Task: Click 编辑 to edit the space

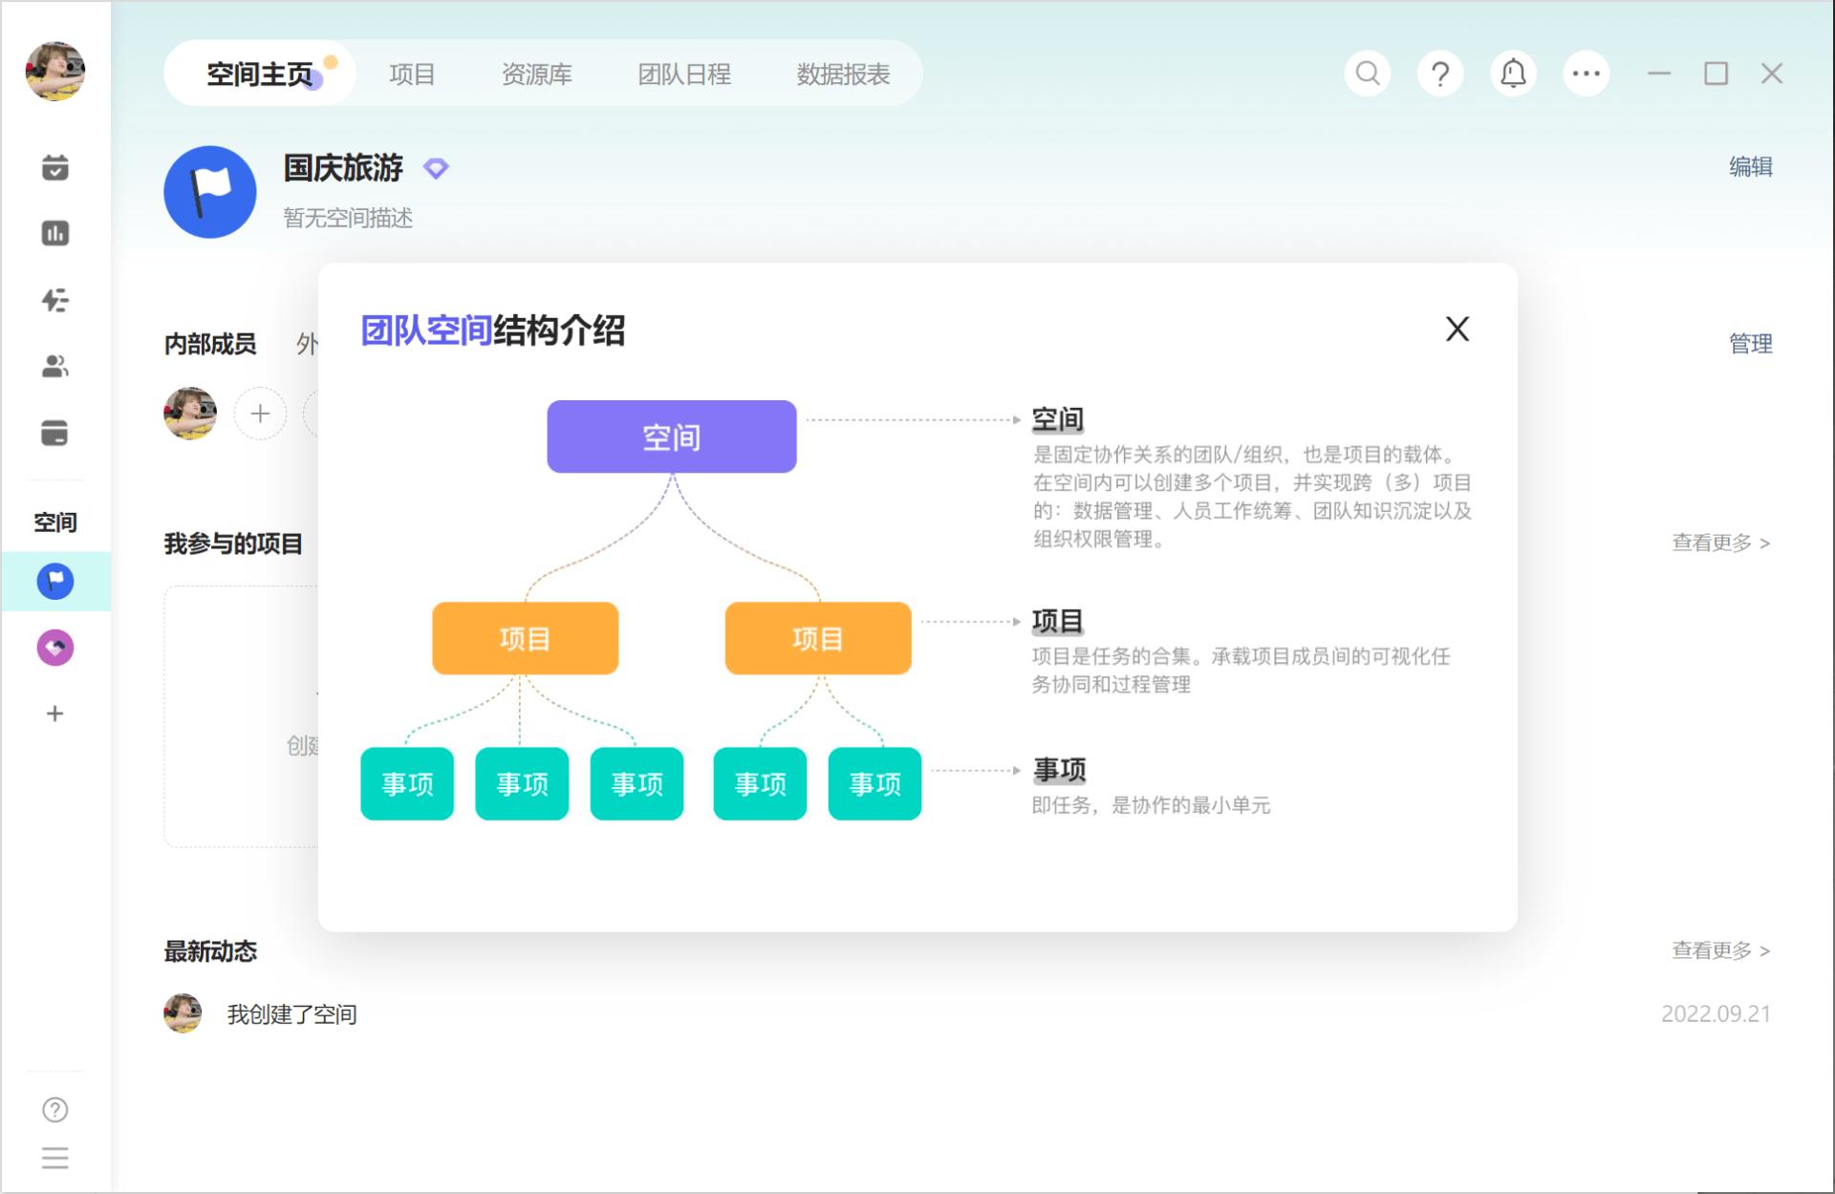Action: [x=1752, y=167]
